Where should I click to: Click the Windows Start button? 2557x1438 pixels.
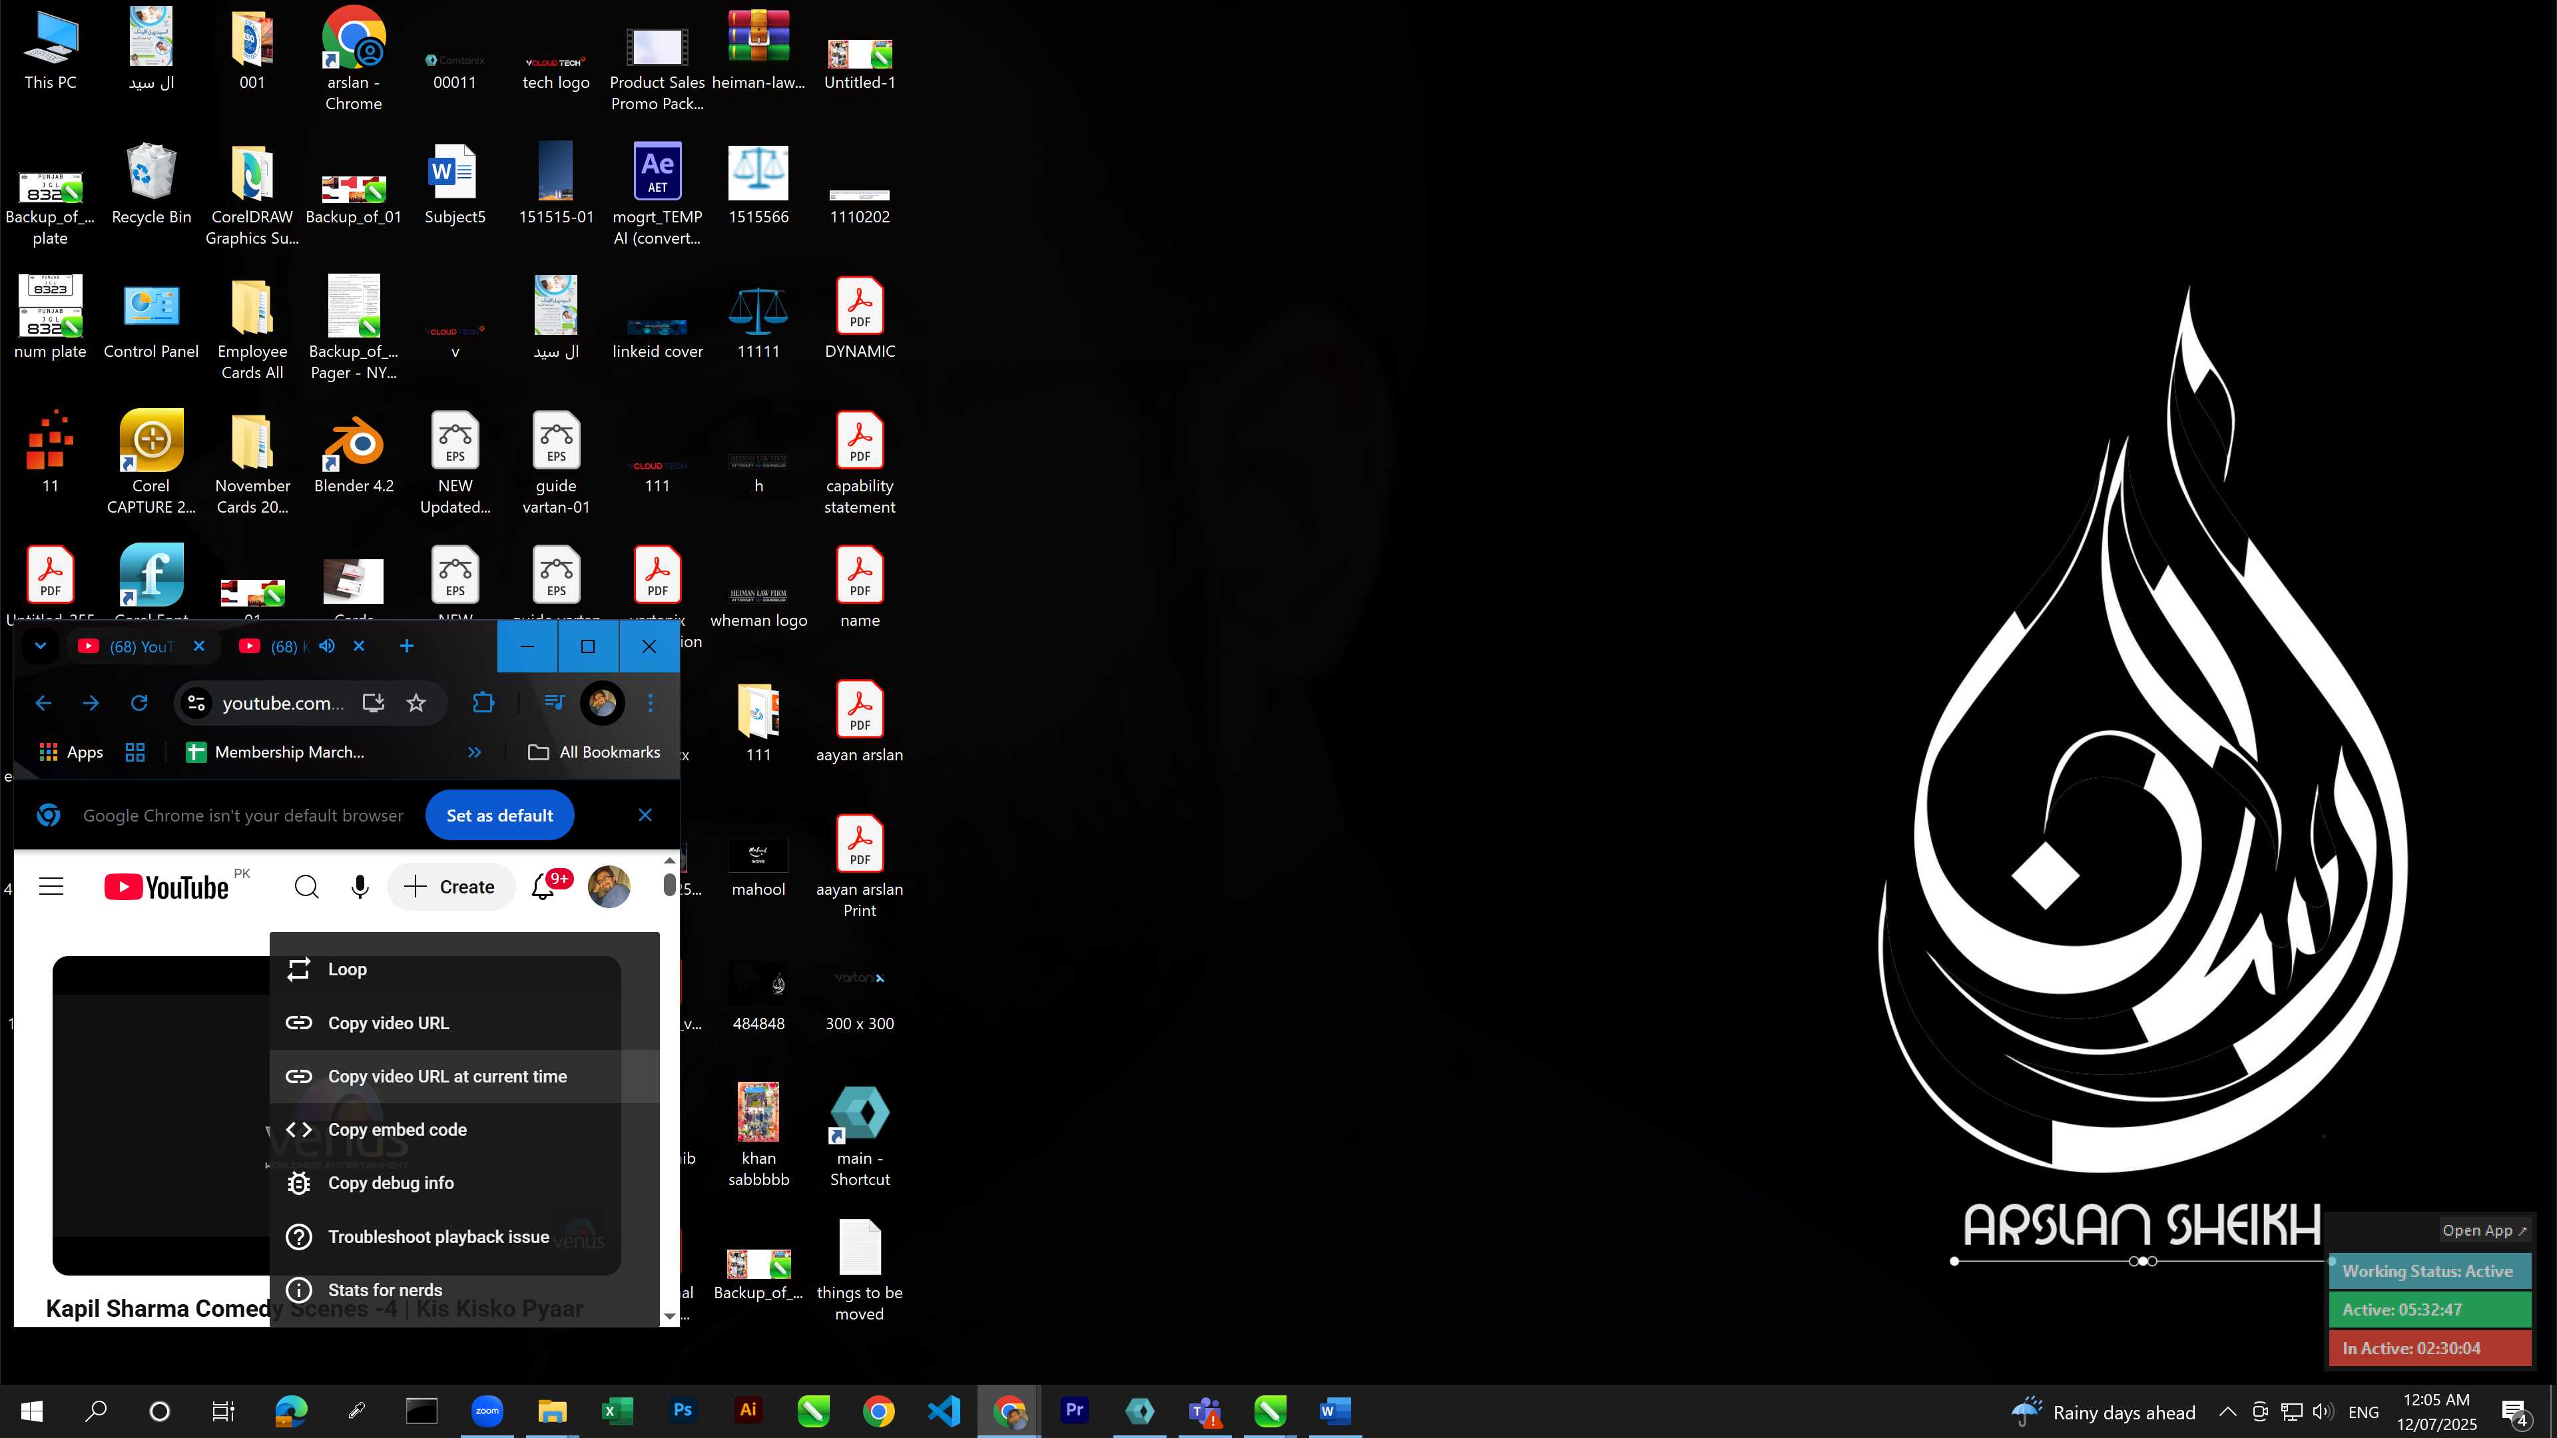[32, 1410]
